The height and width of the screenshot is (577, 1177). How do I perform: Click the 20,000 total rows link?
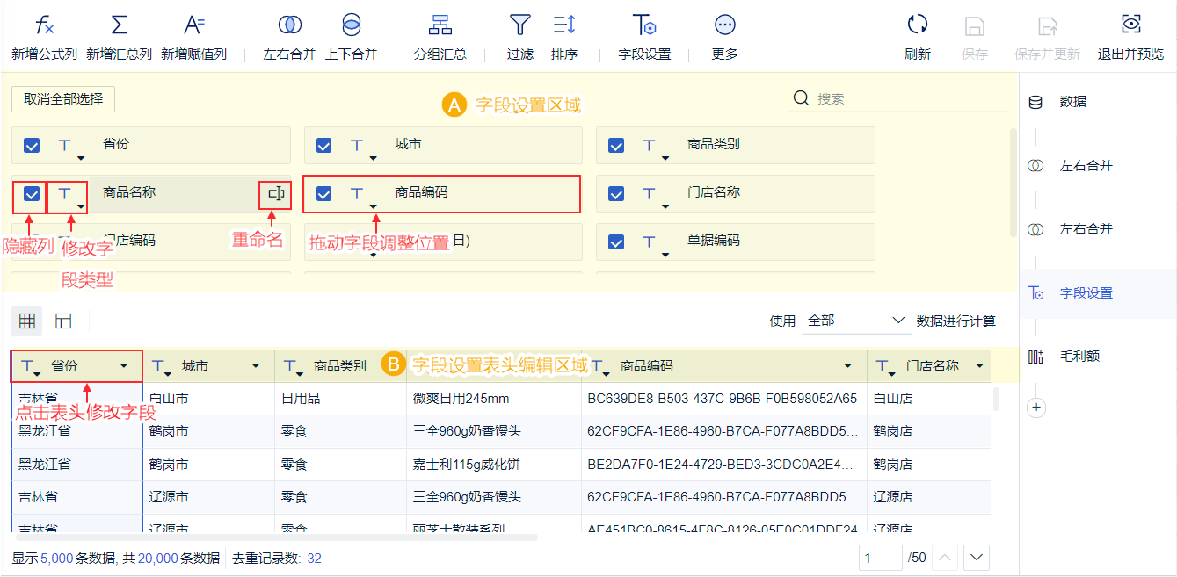tap(158, 558)
